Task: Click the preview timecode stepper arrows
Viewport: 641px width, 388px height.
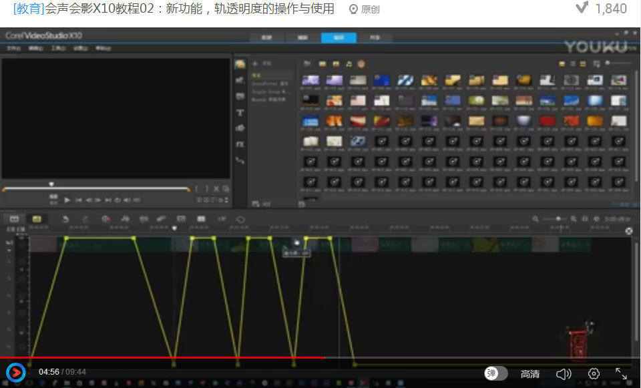Action: pyautogui.click(x=226, y=200)
